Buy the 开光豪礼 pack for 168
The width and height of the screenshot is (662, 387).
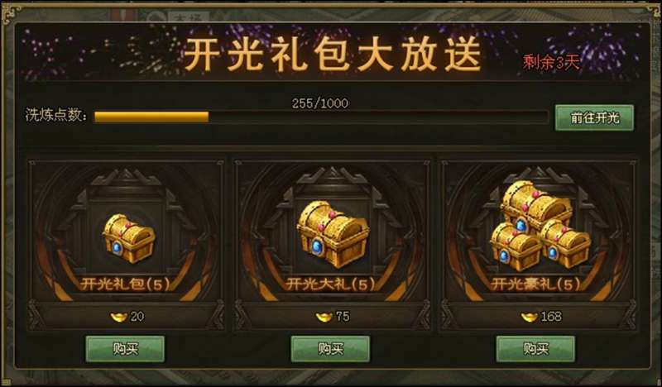pyautogui.click(x=535, y=349)
